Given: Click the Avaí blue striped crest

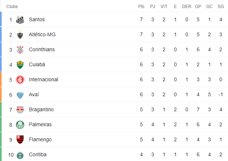Looking at the screenshot, I should 20,95.
